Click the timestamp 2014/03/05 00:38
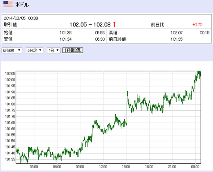 click(21, 18)
